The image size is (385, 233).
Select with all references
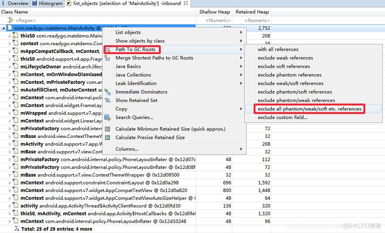(x=313, y=49)
